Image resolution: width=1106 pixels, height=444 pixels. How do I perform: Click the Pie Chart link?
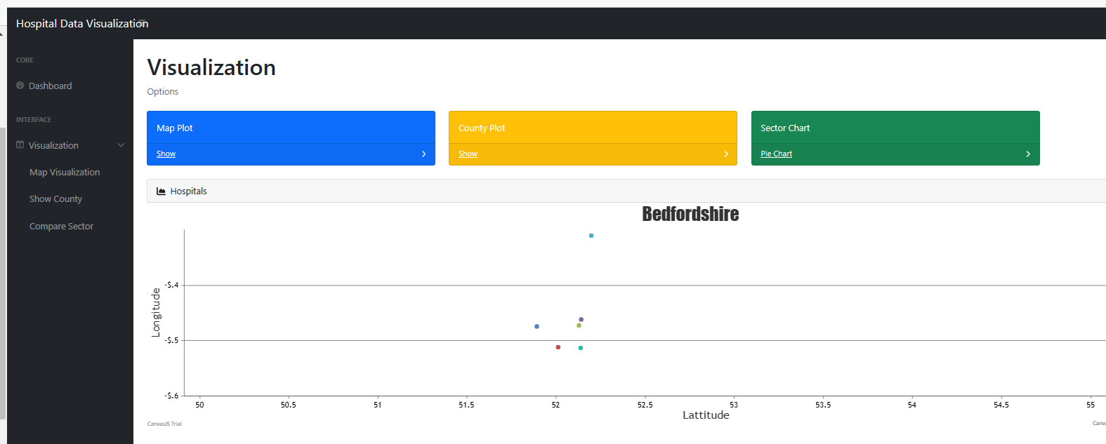coord(776,154)
